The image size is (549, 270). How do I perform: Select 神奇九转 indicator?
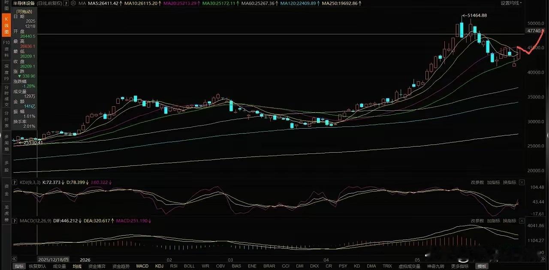[x=436, y=266]
